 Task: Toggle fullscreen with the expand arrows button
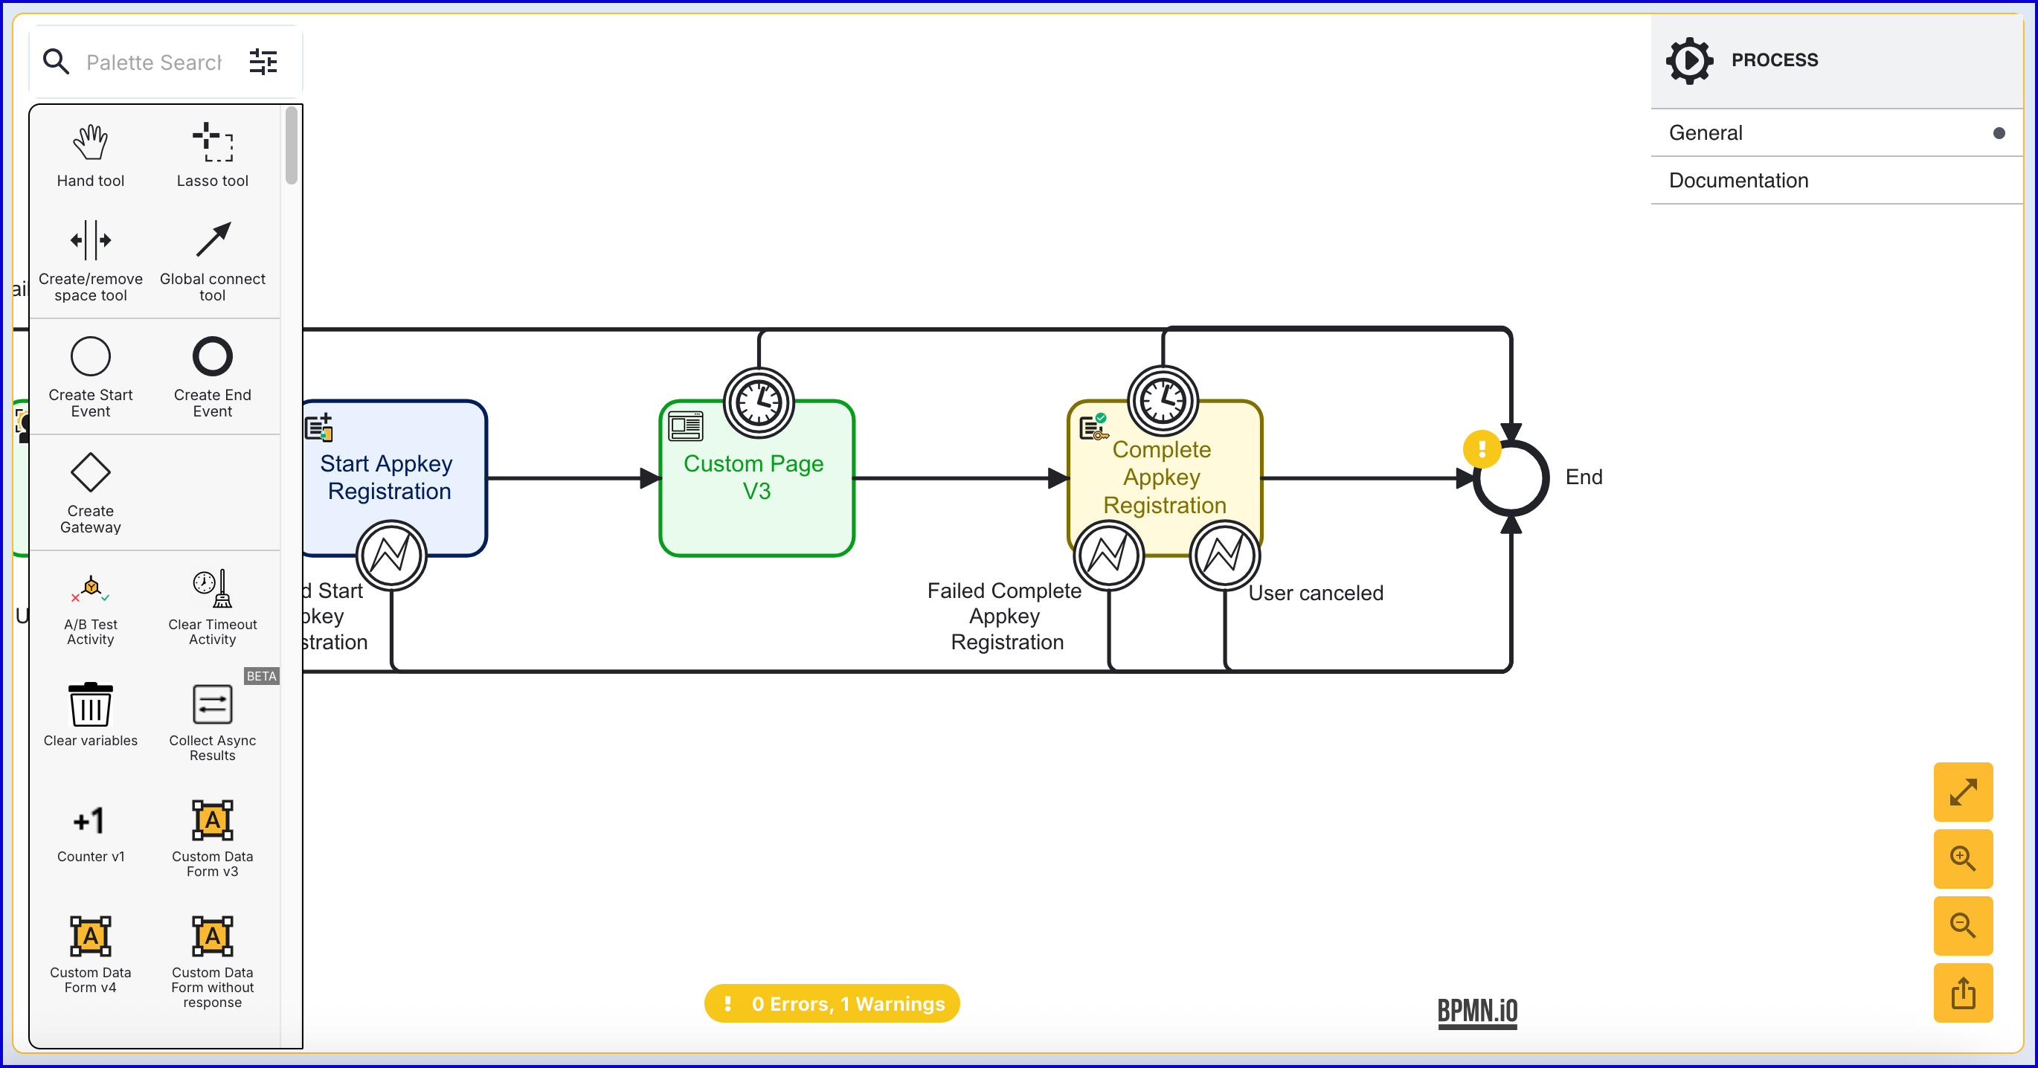click(1962, 792)
